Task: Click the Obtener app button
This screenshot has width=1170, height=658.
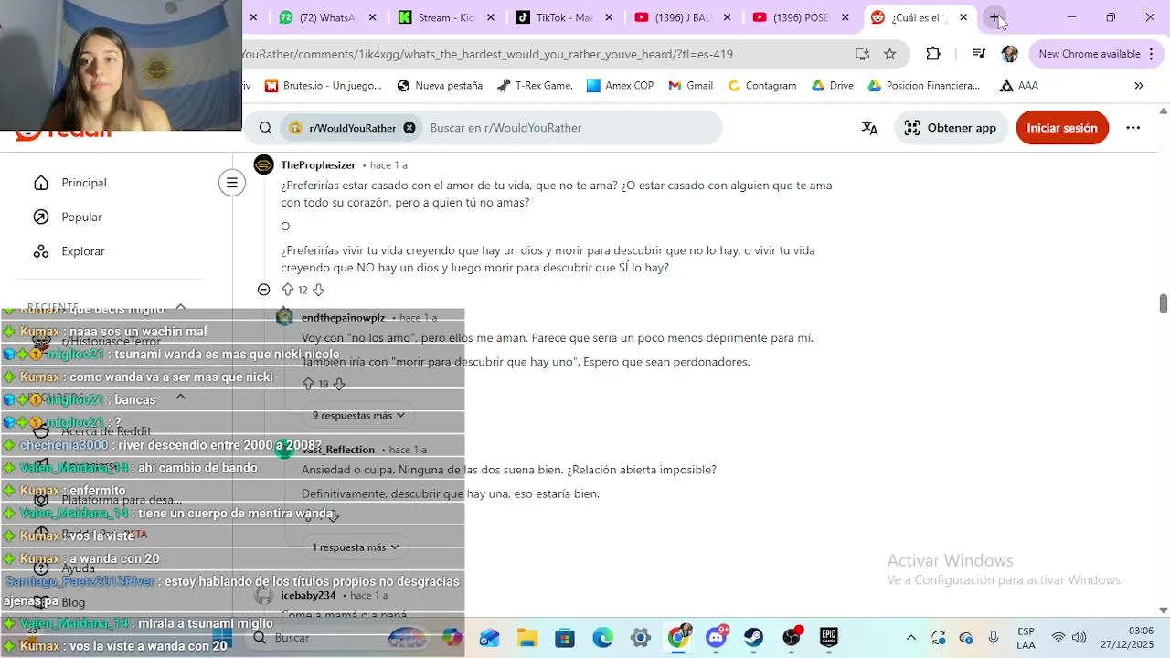Action: [951, 128]
